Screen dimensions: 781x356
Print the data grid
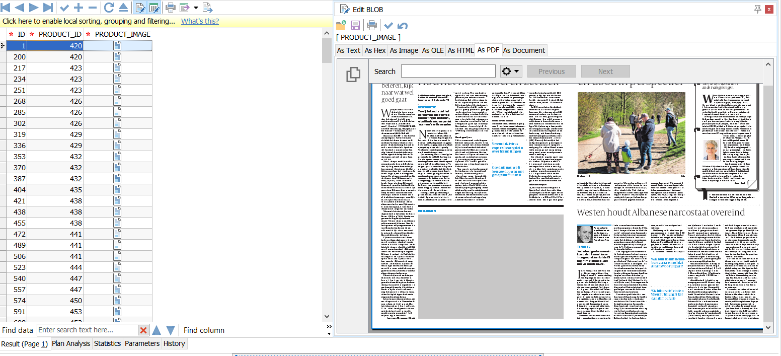(x=171, y=8)
